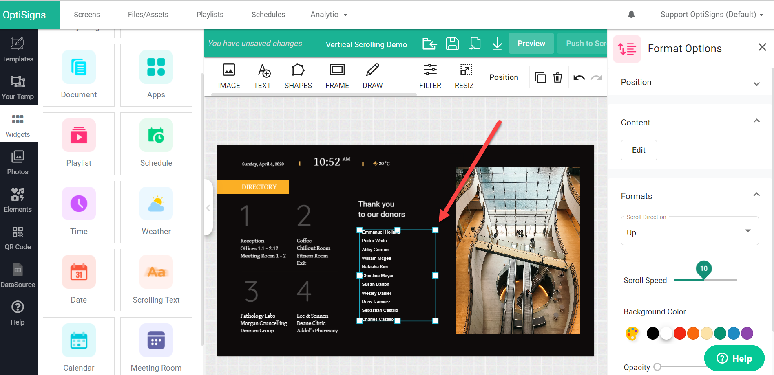Click the trash delete icon
The height and width of the screenshot is (375, 774).
(557, 77)
